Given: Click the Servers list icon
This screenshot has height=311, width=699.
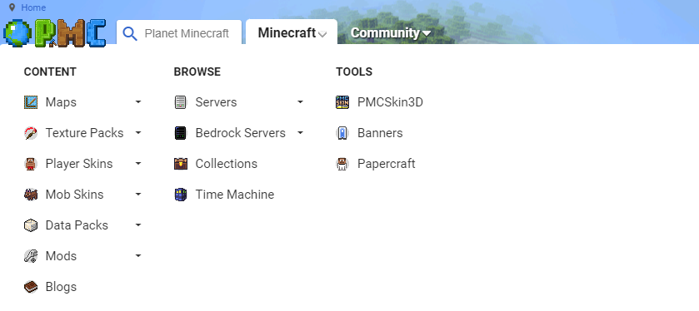Looking at the screenshot, I should tap(181, 102).
